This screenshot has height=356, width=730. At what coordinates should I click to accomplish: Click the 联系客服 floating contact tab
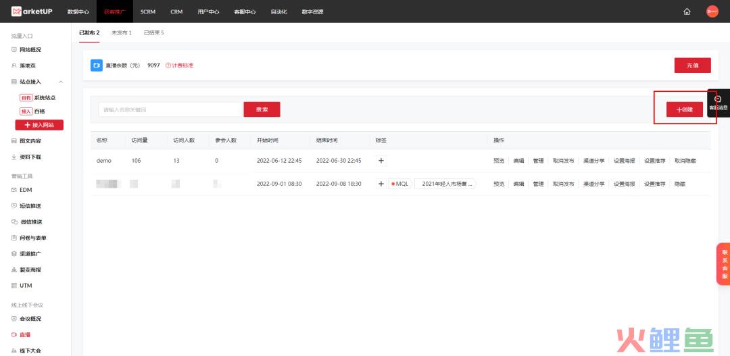724,264
